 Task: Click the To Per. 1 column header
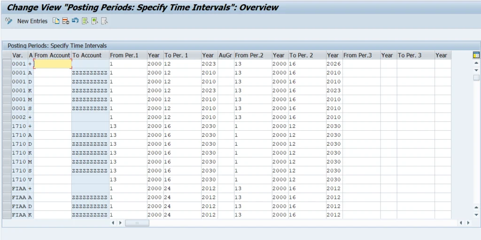pyautogui.click(x=183, y=55)
